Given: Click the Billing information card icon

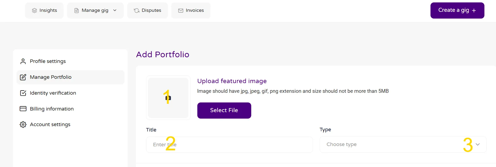Looking at the screenshot, I should pyautogui.click(x=23, y=109).
